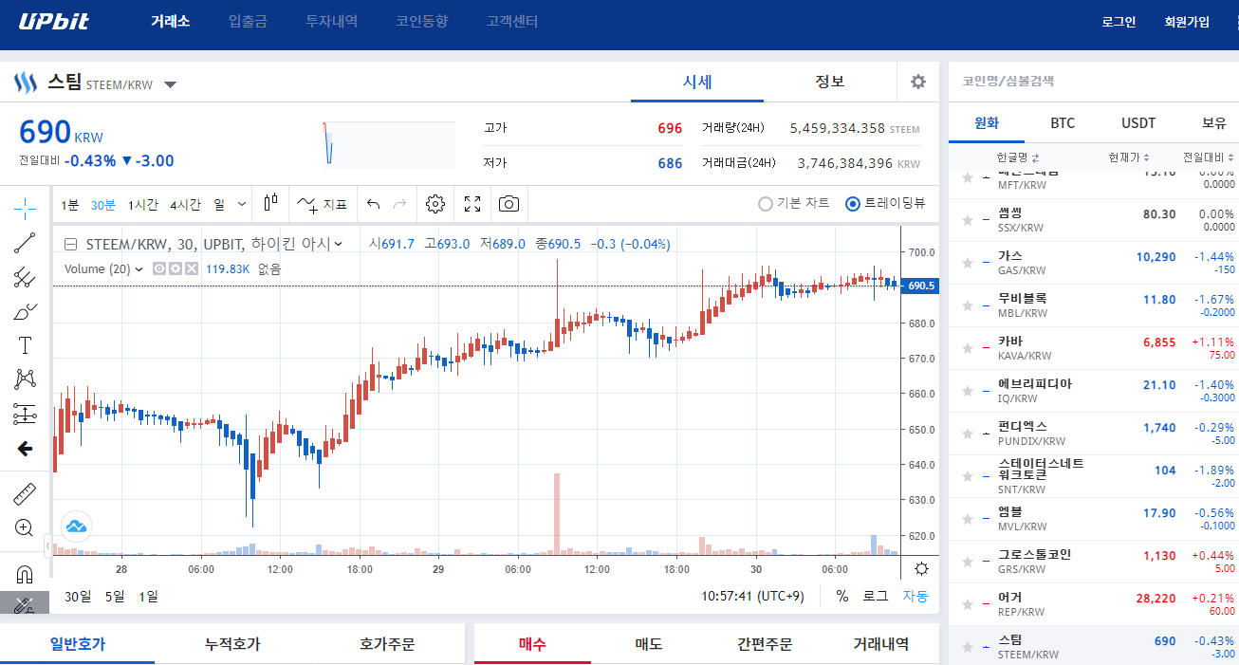This screenshot has width=1239, height=665.
Task: Select the 기본 차트 radio button
Action: (x=794, y=203)
